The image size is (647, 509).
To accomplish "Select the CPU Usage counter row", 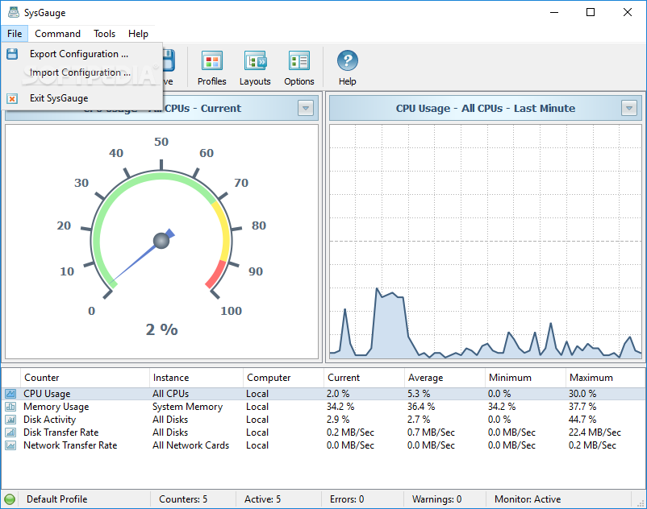I will pyautogui.click(x=323, y=394).
